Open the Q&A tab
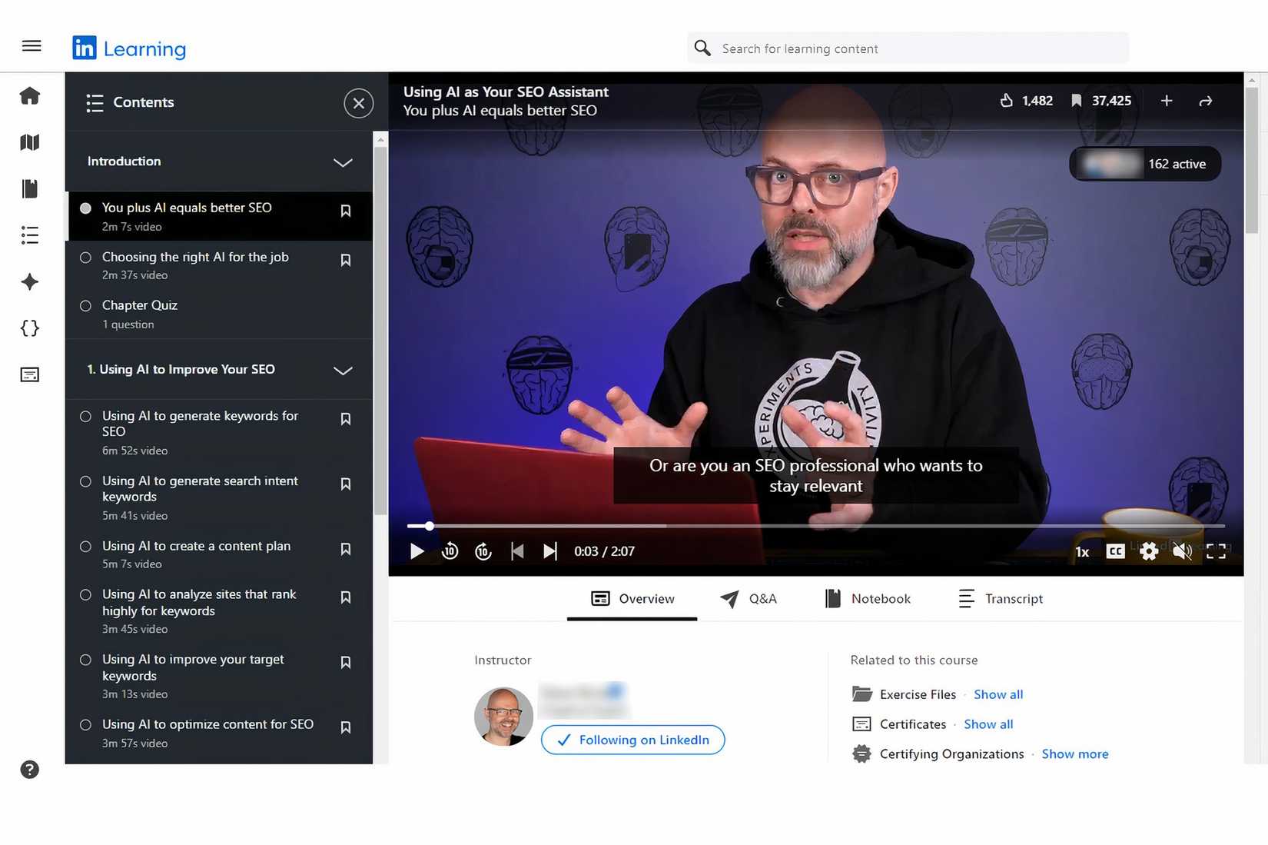Viewport: 1268px width, 845px height. coord(748,599)
